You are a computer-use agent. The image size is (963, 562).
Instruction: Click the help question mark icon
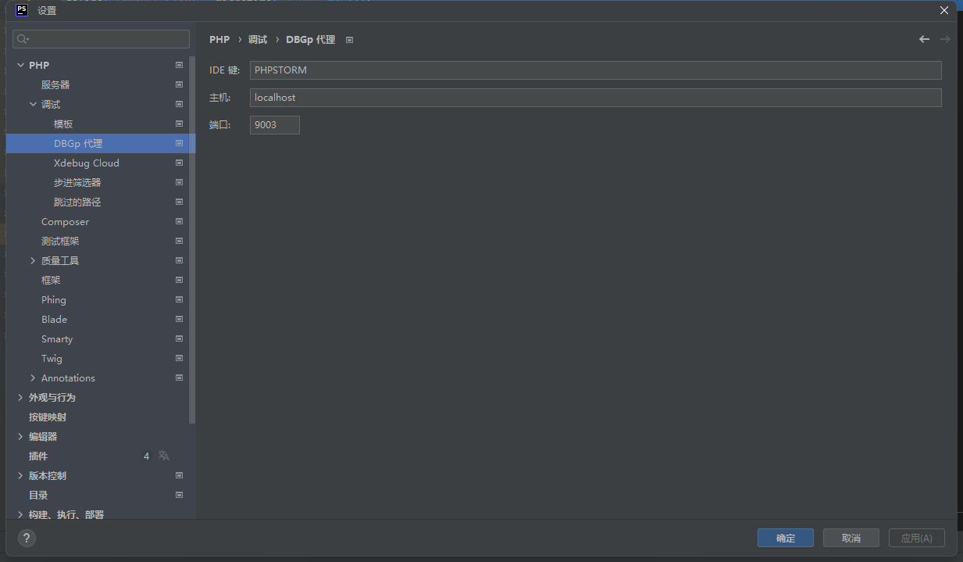click(27, 538)
